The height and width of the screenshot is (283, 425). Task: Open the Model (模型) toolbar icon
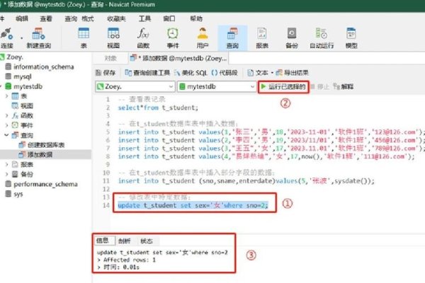click(351, 38)
